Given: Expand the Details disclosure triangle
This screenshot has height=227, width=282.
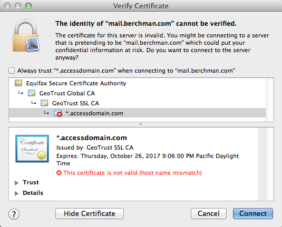Looking at the screenshot, I should [x=17, y=193].
